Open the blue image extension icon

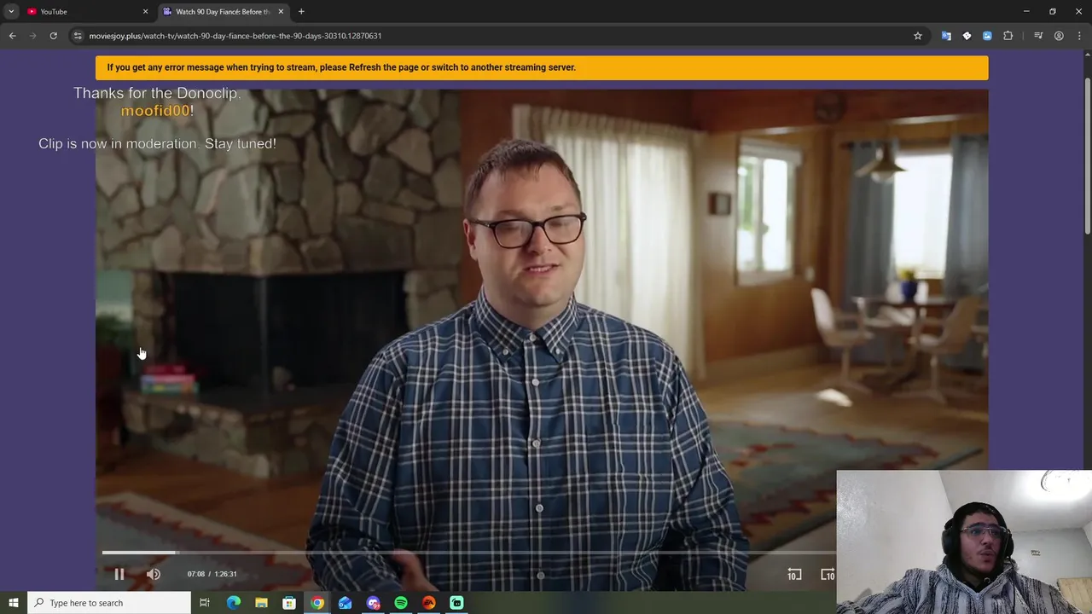pos(987,36)
